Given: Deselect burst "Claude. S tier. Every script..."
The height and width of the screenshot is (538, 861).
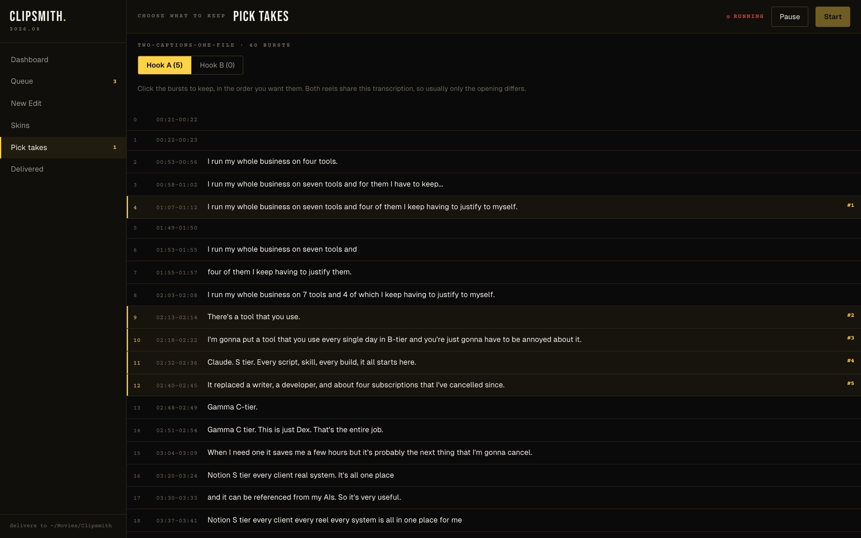Looking at the screenshot, I should point(494,362).
